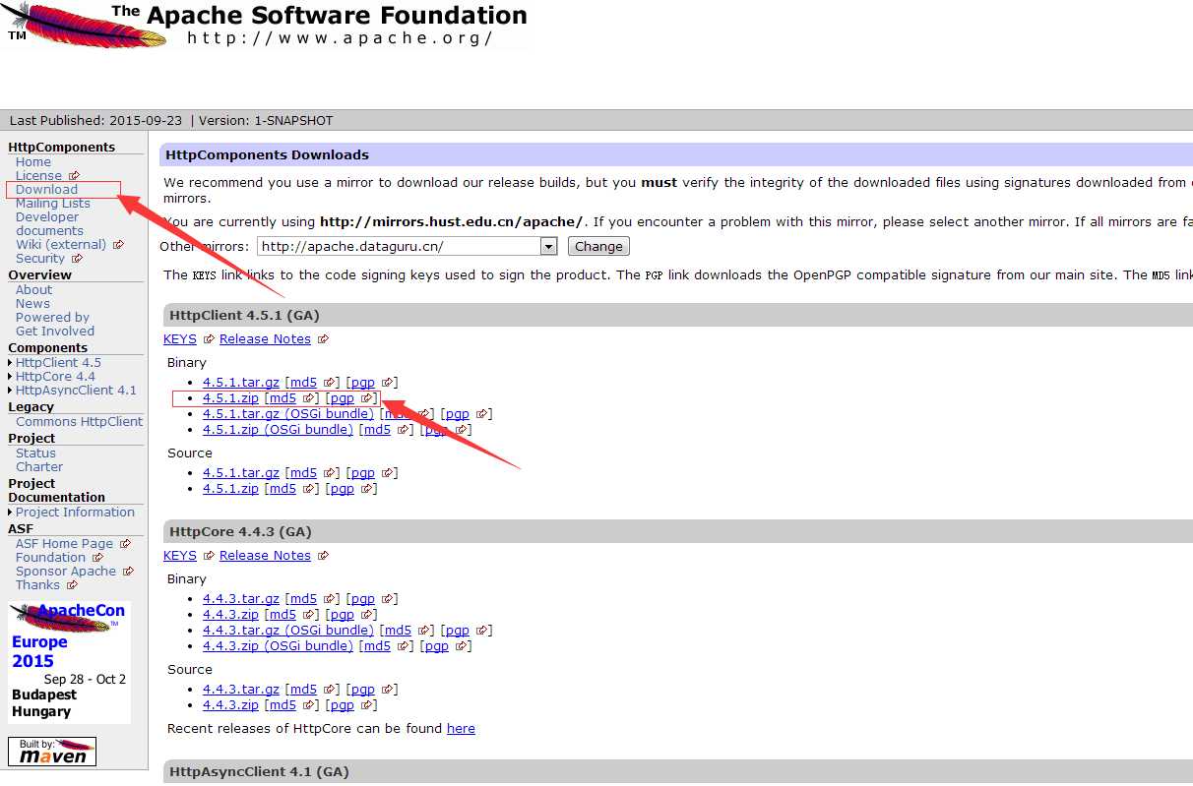Click 'Version: 1-SNAPSHOT' text
This screenshot has width=1193, height=786.
tap(266, 121)
